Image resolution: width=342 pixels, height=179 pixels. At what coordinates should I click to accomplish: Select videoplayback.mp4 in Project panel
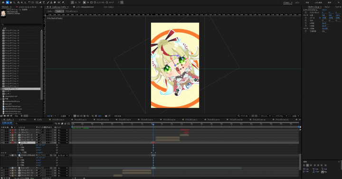11,96
